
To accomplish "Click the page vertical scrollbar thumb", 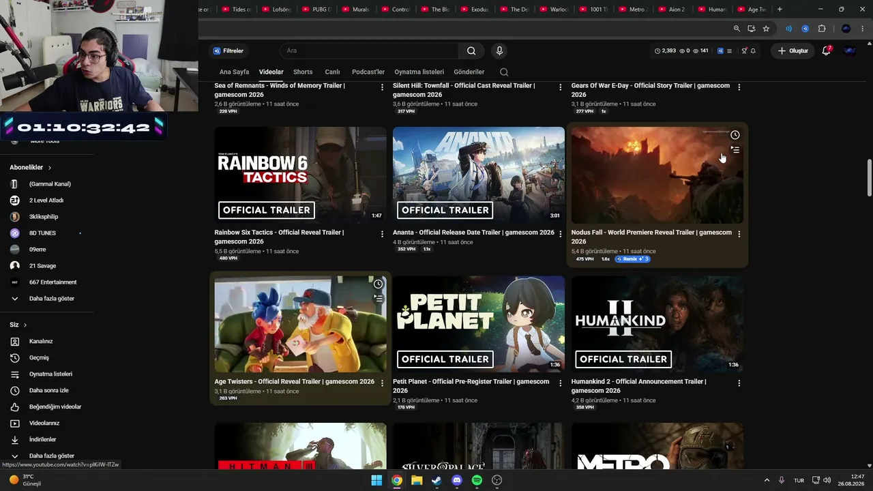I will click(869, 177).
